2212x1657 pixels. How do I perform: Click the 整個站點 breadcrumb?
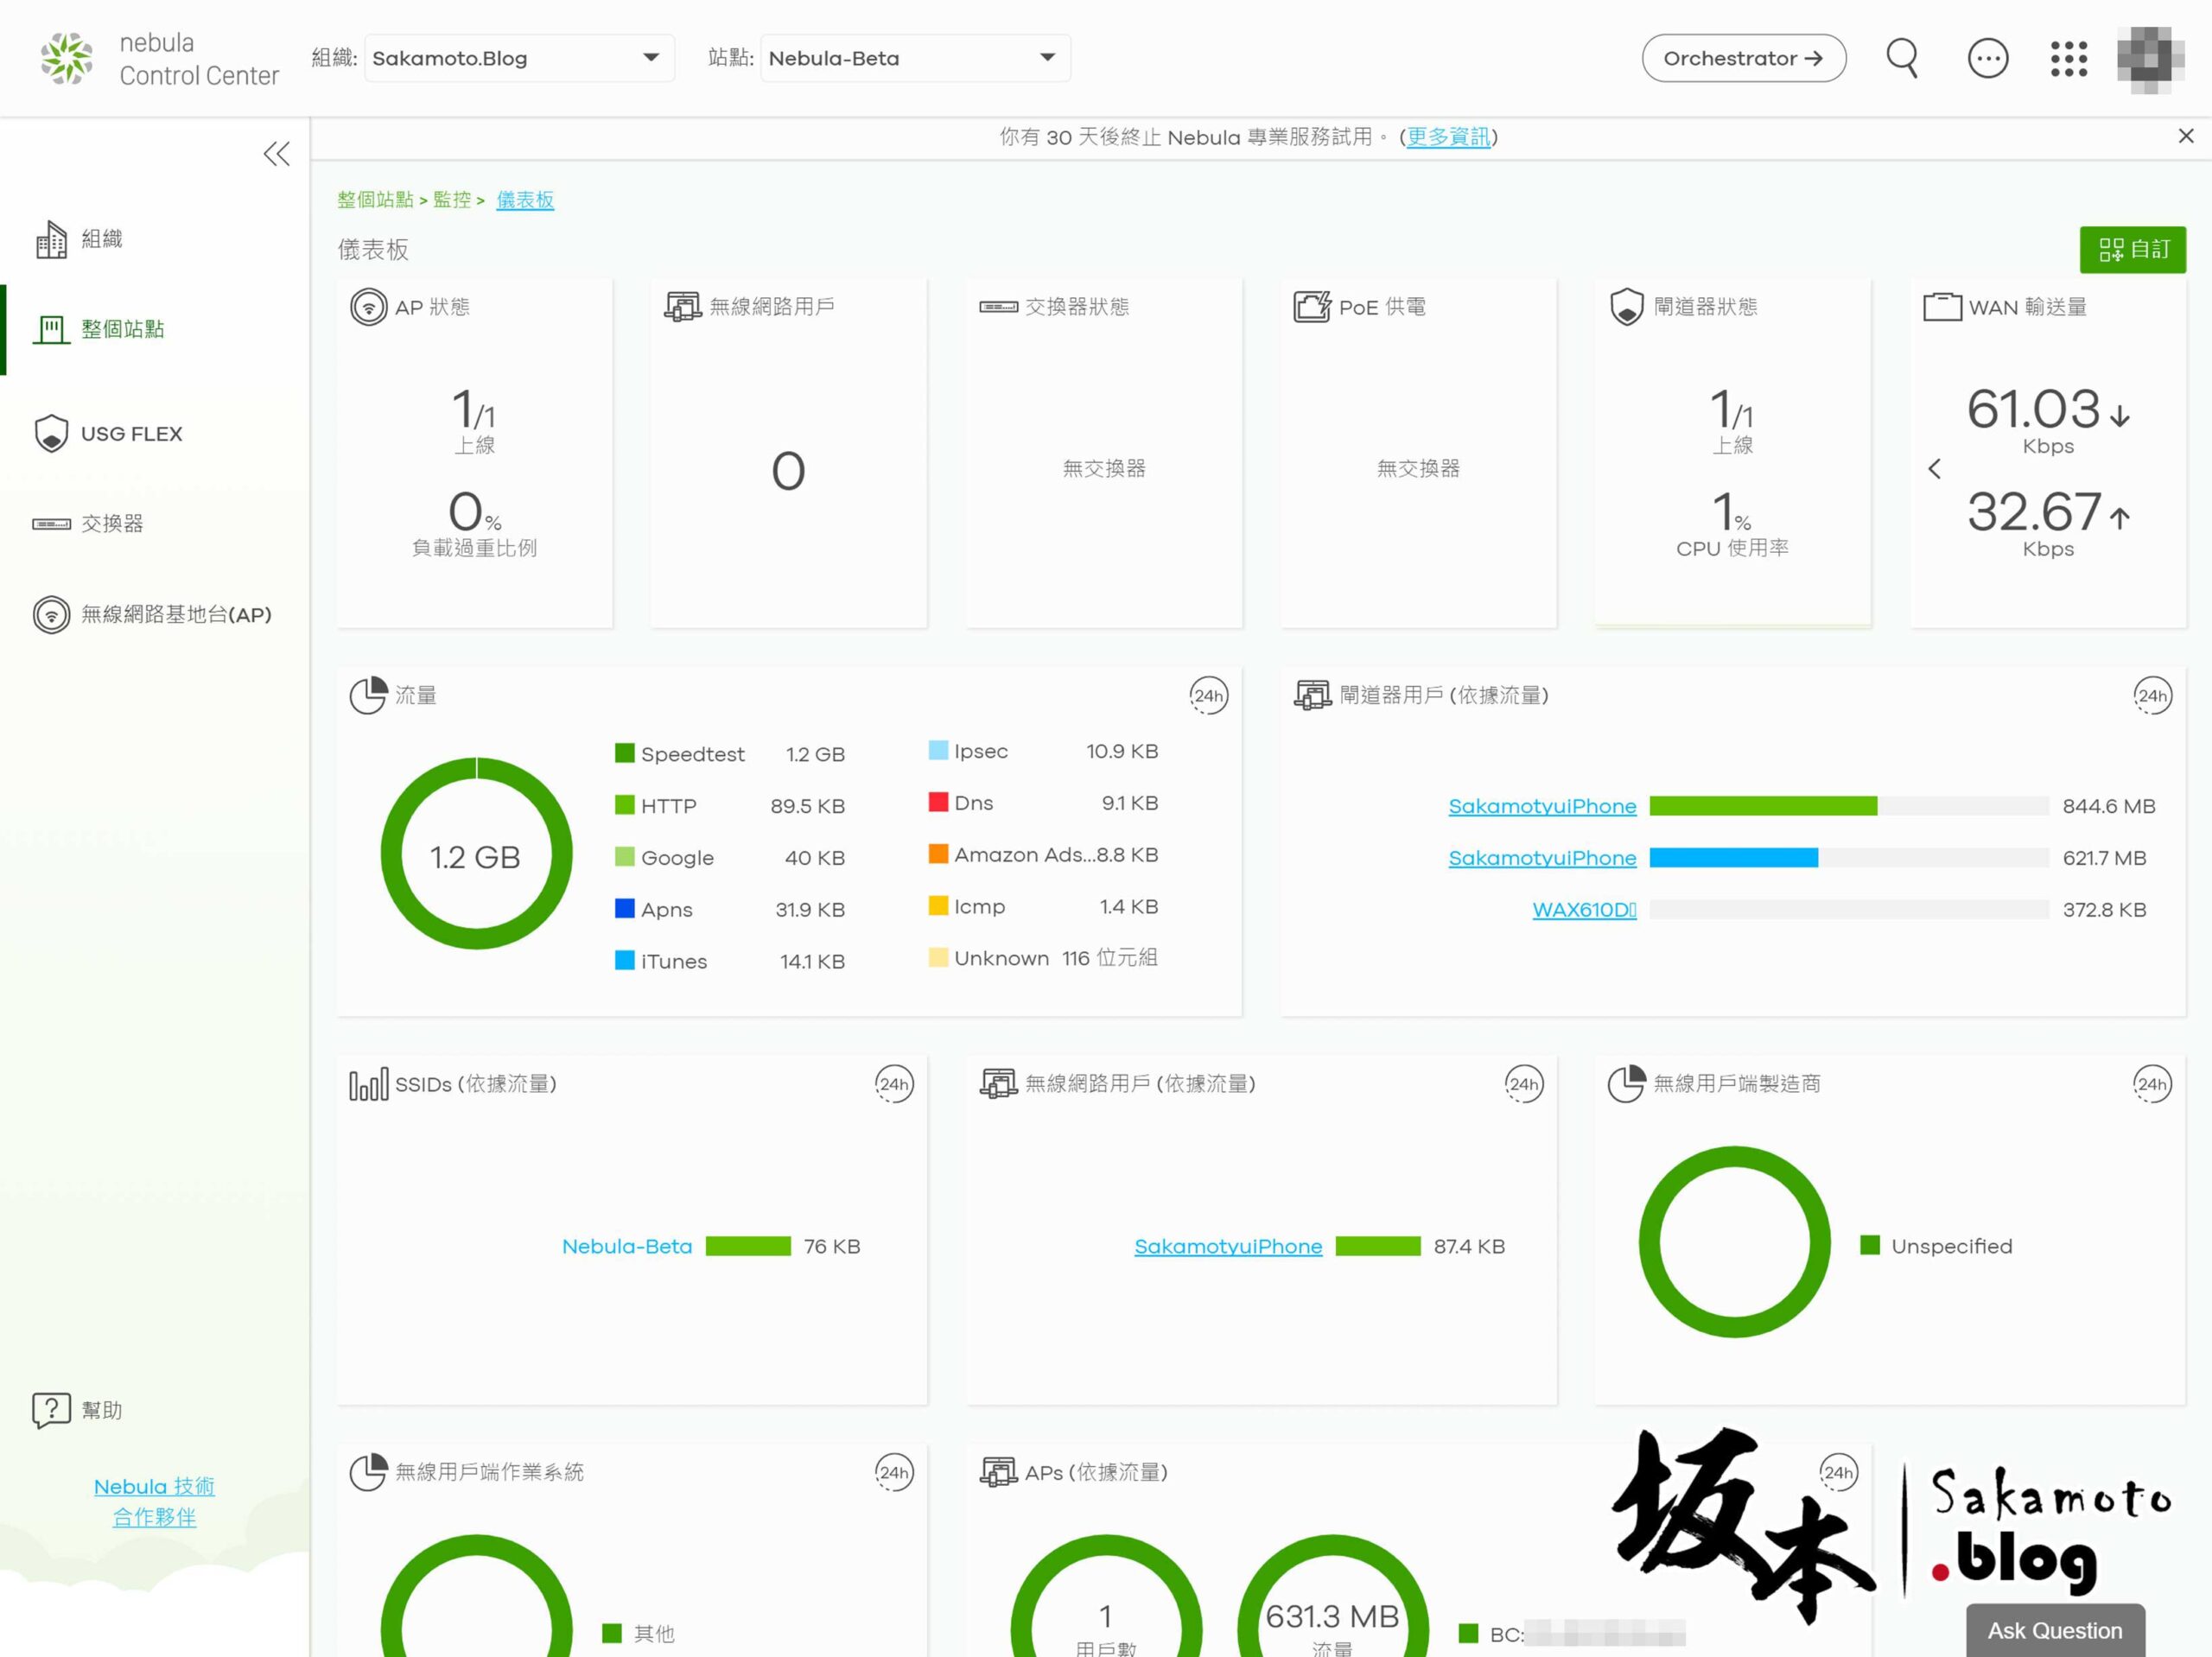click(375, 199)
